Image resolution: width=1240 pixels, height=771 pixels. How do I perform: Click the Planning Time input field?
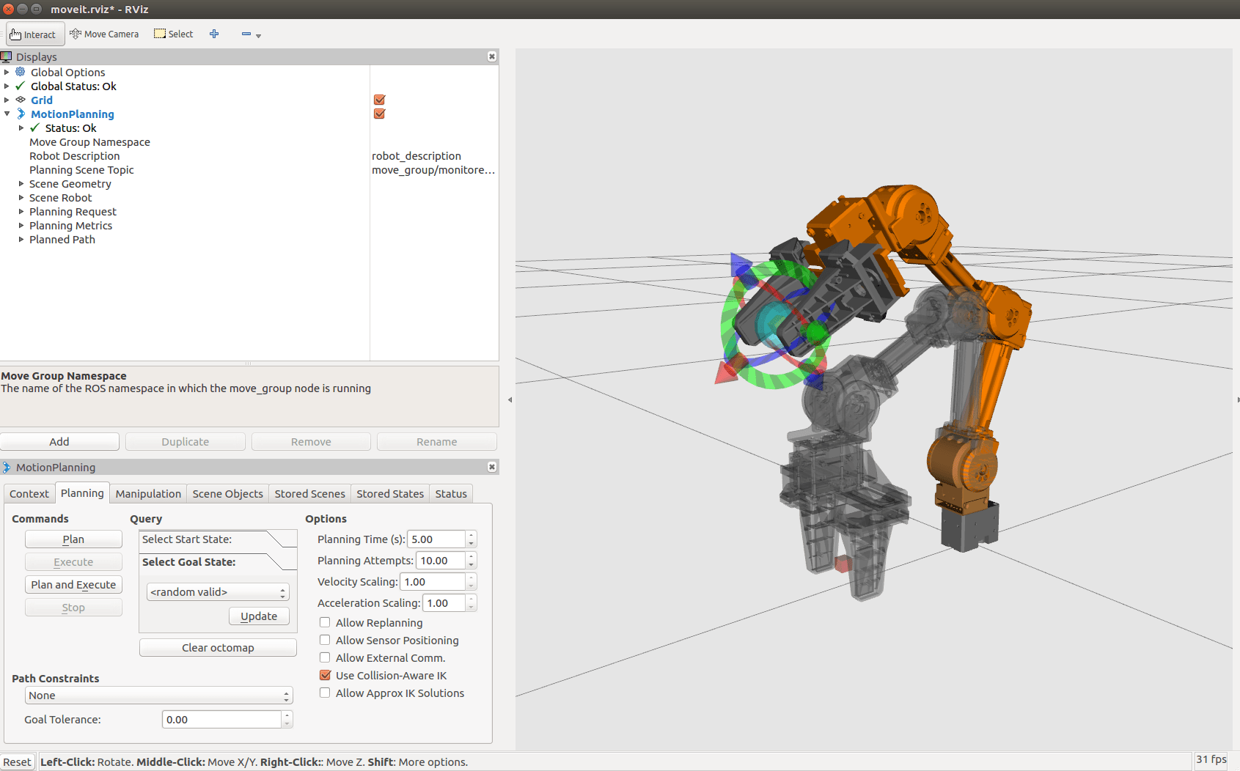(436, 539)
